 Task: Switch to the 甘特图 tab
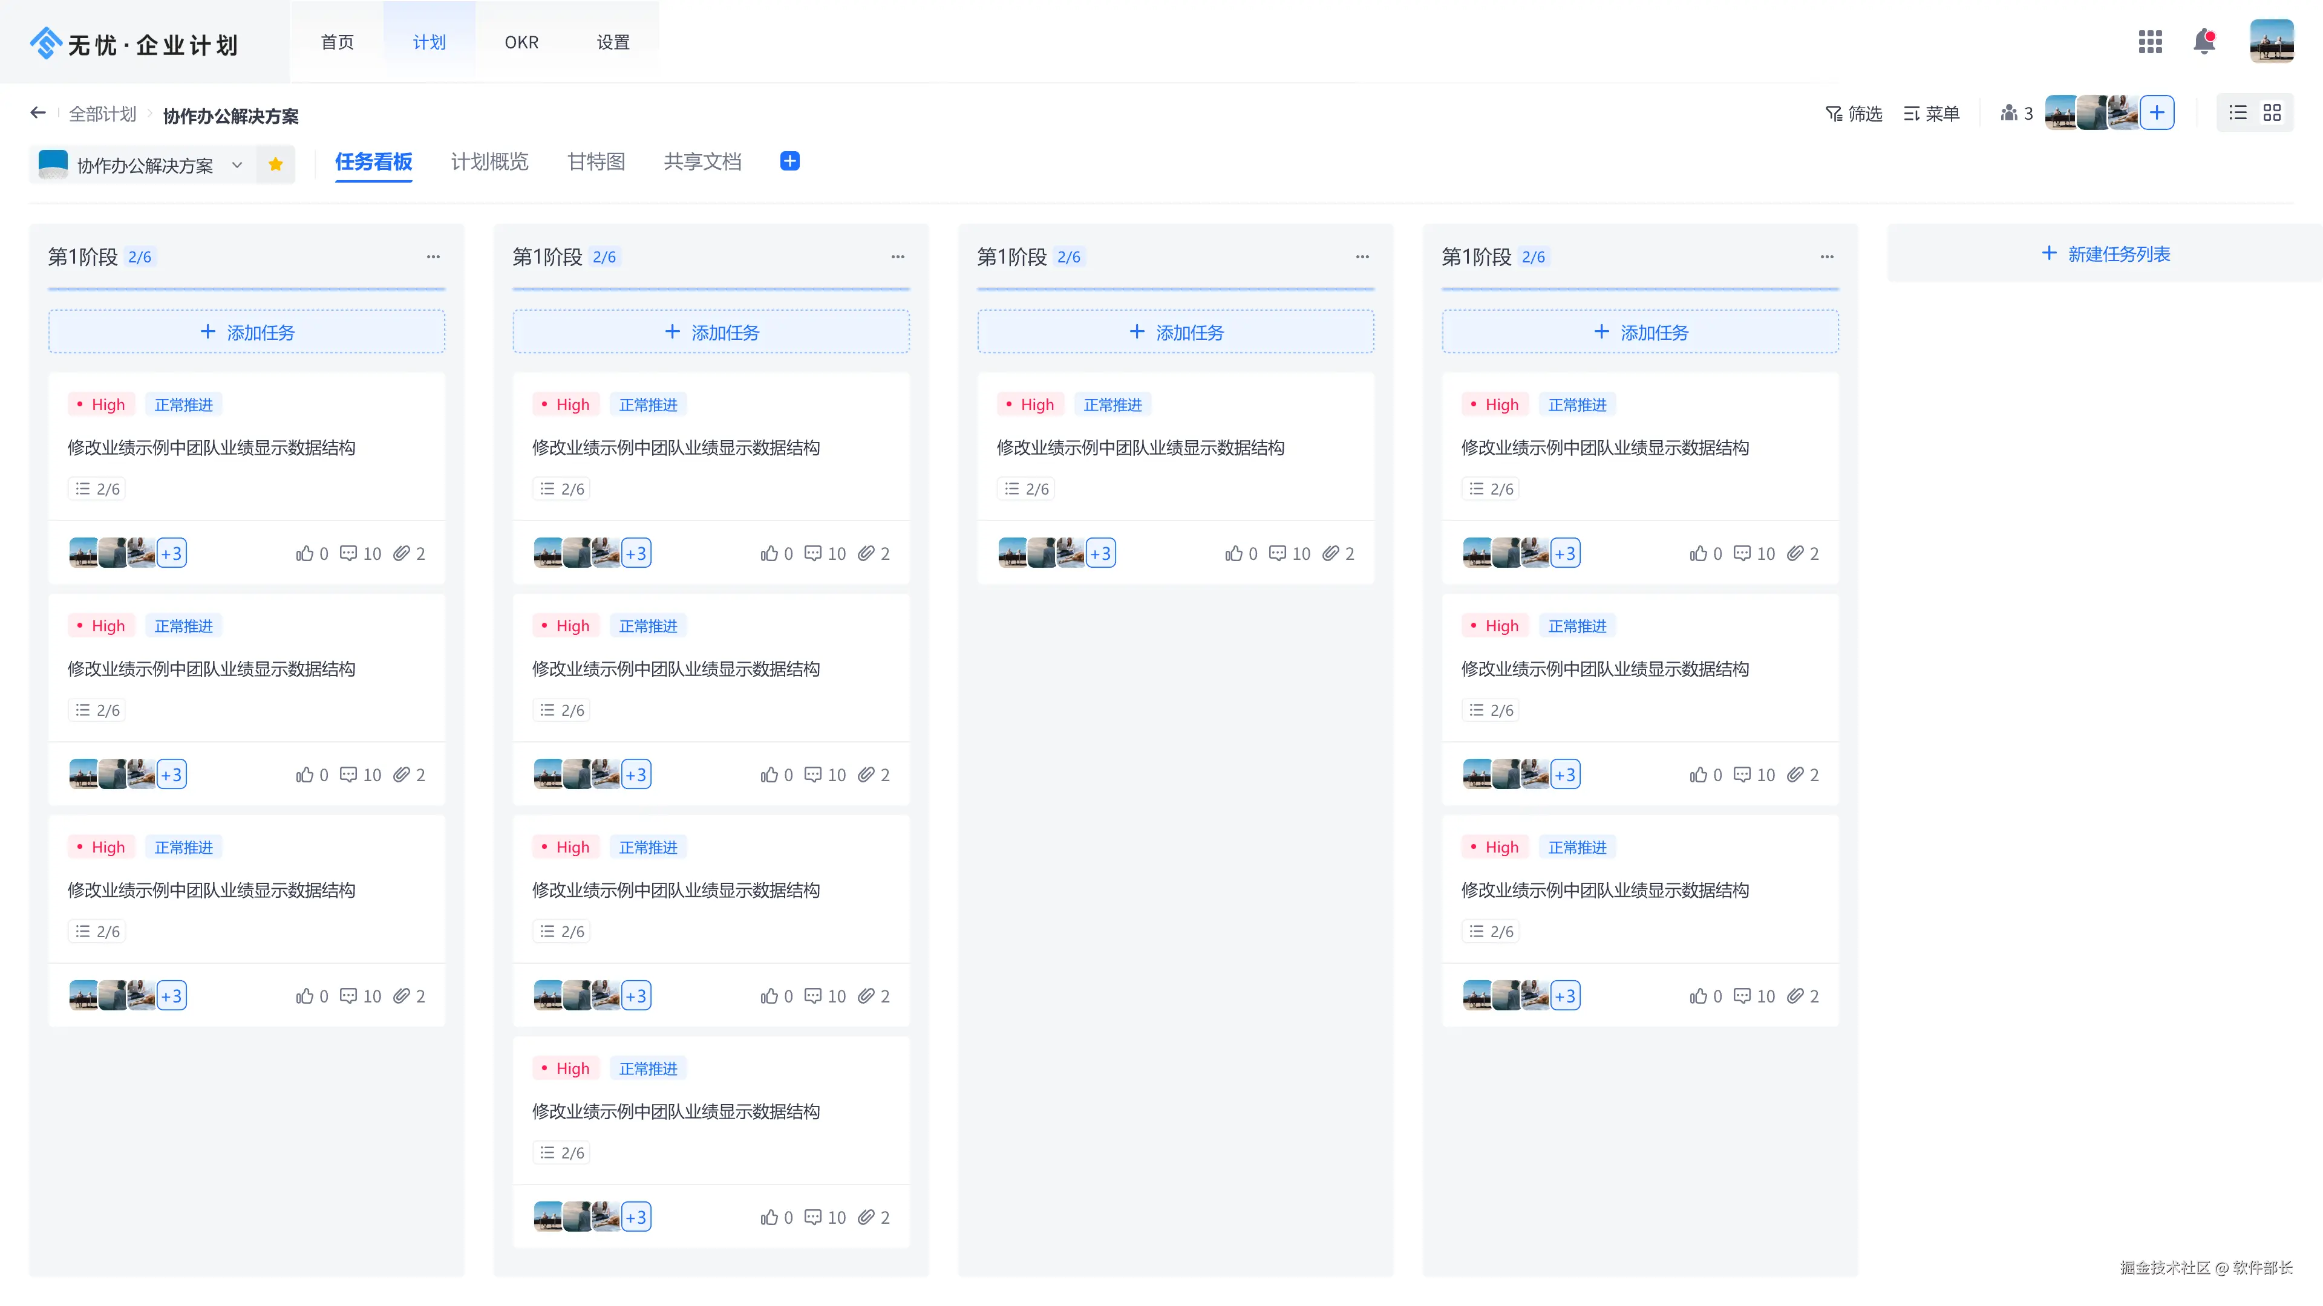tap(596, 161)
